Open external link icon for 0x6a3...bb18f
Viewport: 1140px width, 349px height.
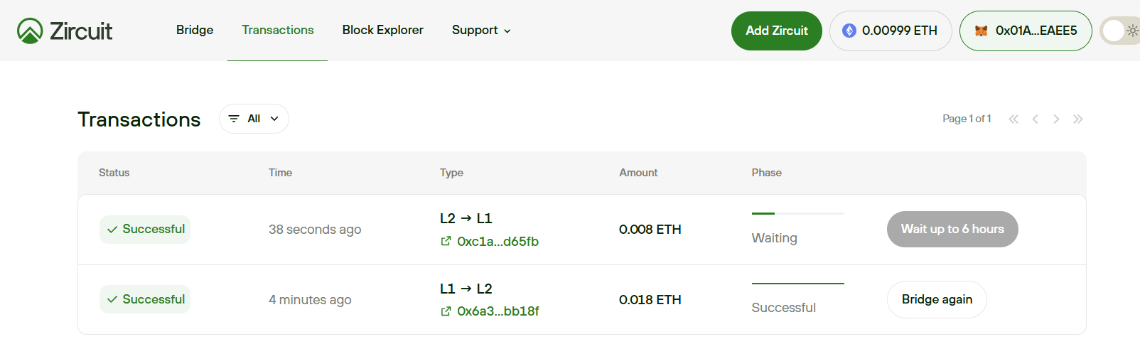[x=446, y=311]
